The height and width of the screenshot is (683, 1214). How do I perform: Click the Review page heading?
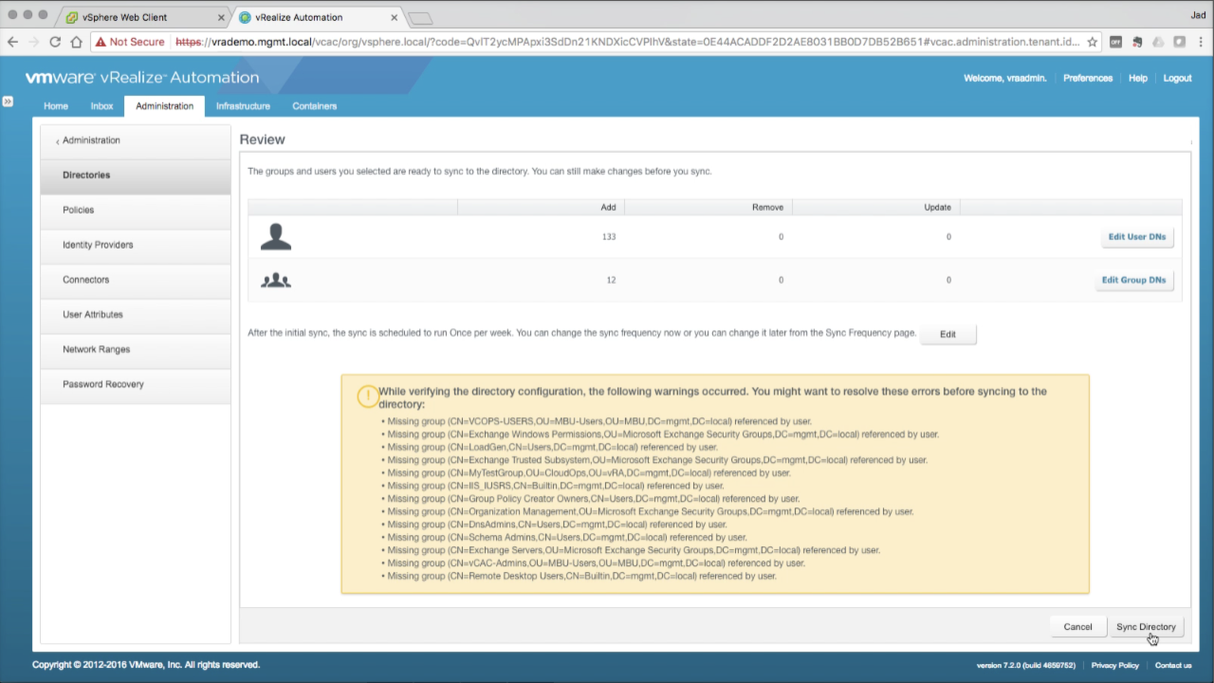(x=262, y=139)
